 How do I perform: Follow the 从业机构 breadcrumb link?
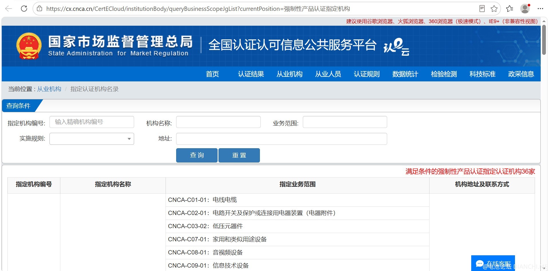point(49,89)
